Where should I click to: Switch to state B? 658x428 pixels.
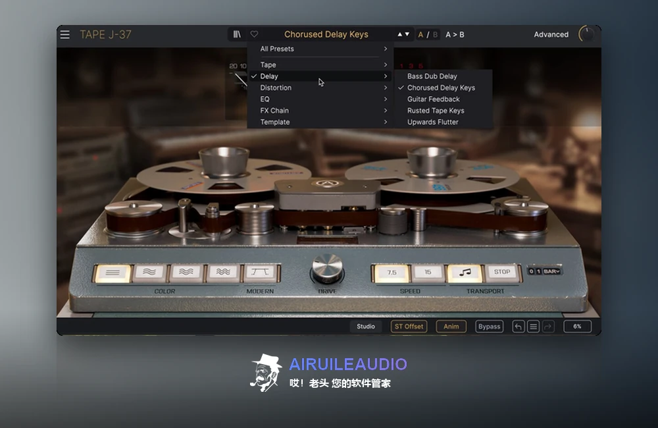click(435, 35)
